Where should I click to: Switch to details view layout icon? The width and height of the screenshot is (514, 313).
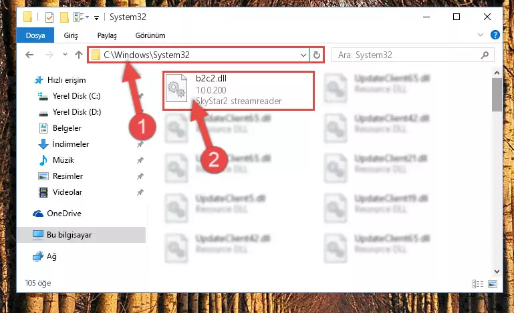[x=478, y=284]
